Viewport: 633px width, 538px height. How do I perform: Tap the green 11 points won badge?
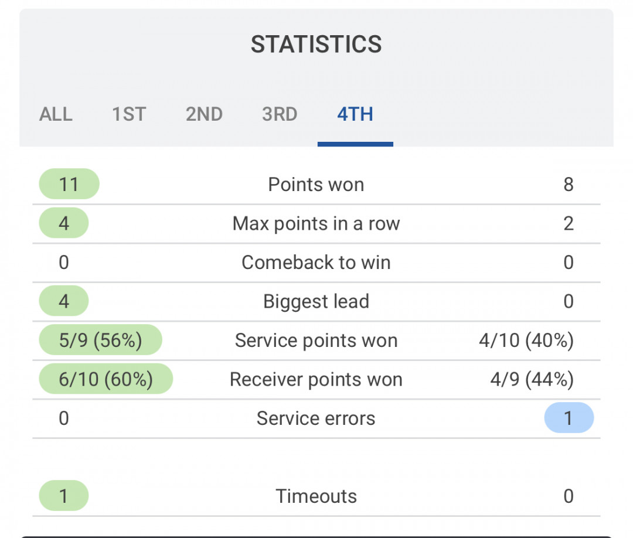(69, 185)
